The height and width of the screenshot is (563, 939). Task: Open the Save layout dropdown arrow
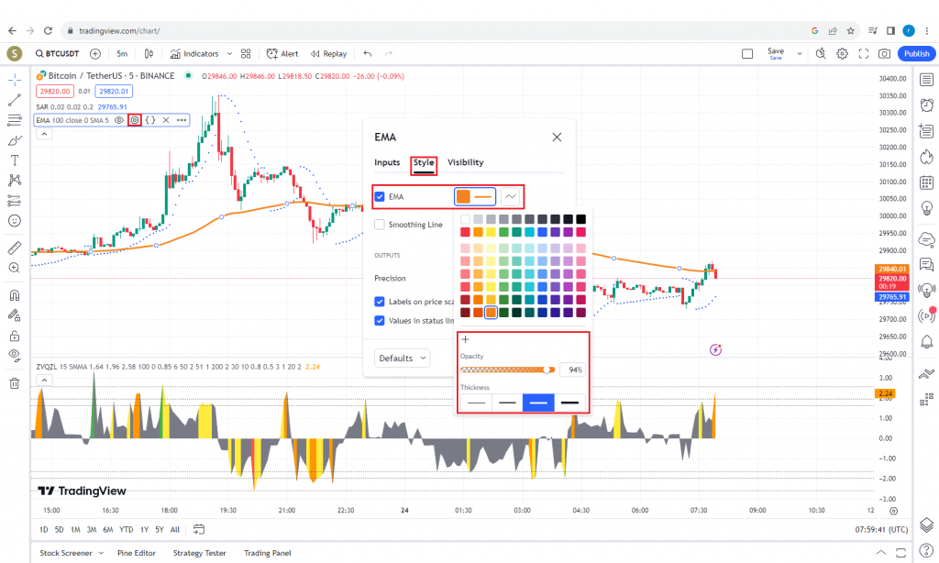coord(800,54)
